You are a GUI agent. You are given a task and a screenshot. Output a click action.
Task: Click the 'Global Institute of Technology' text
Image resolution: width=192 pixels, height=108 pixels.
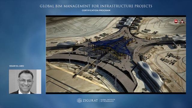click(108, 100)
